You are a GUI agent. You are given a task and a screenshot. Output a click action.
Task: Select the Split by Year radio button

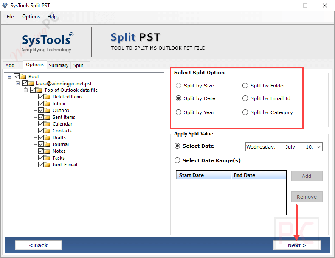(178, 112)
